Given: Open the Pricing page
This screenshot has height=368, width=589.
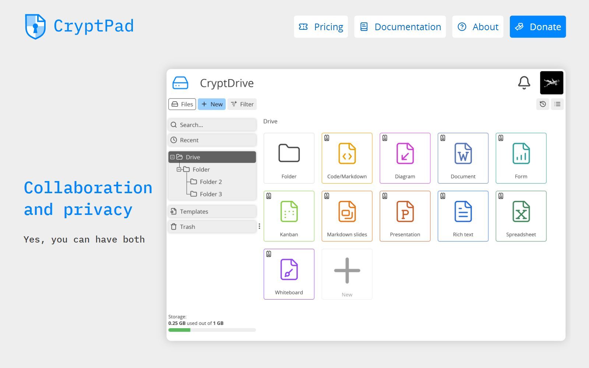Looking at the screenshot, I should click(x=321, y=26).
